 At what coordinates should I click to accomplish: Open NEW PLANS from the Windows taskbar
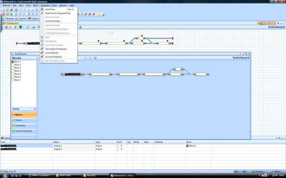click(x=68, y=175)
